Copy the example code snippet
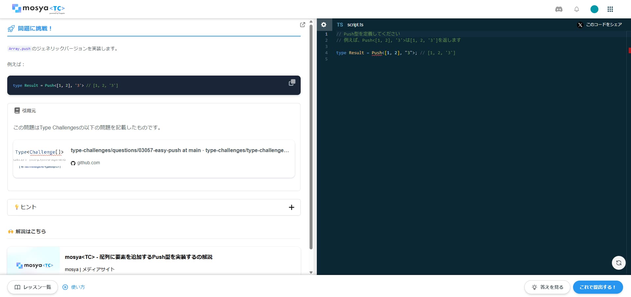Screen dimensions: 631x297 [292, 82]
